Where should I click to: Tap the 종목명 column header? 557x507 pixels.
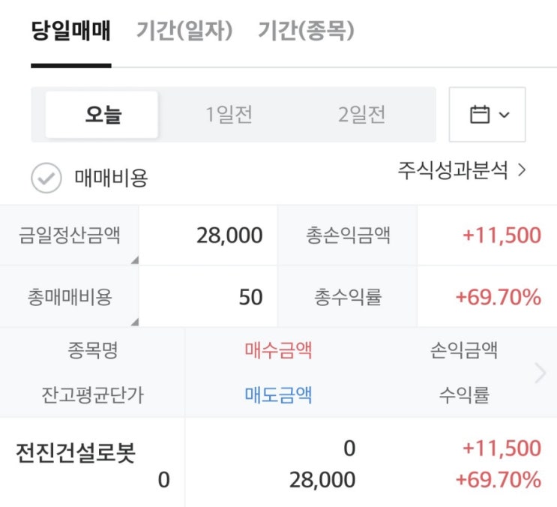92,350
